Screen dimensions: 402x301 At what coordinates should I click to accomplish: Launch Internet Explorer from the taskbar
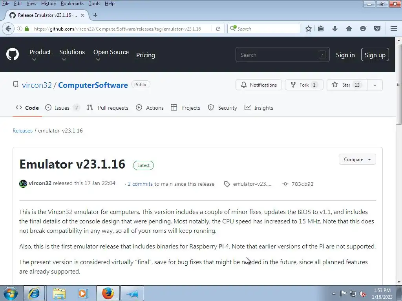tap(34, 293)
